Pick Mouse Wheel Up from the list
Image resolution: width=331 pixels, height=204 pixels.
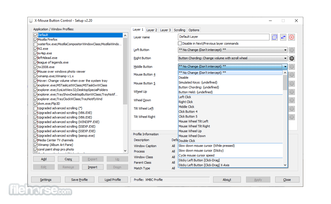pos(230,131)
